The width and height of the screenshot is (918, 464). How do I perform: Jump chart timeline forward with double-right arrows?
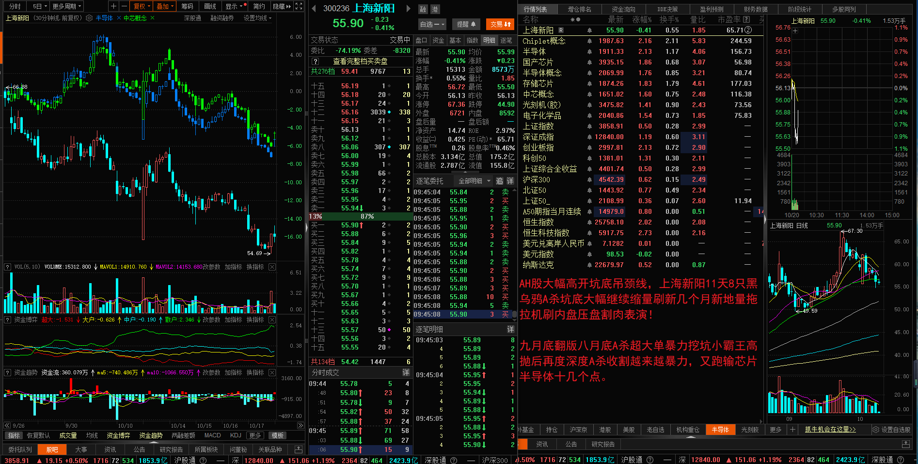tap(301, 426)
